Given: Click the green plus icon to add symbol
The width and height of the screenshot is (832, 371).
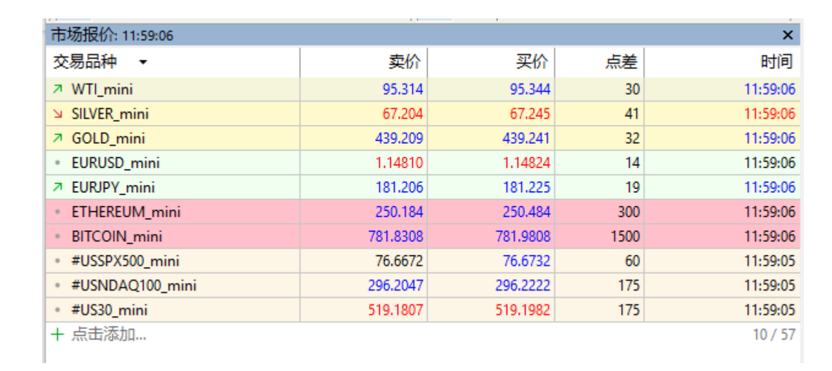Looking at the screenshot, I should (x=58, y=334).
